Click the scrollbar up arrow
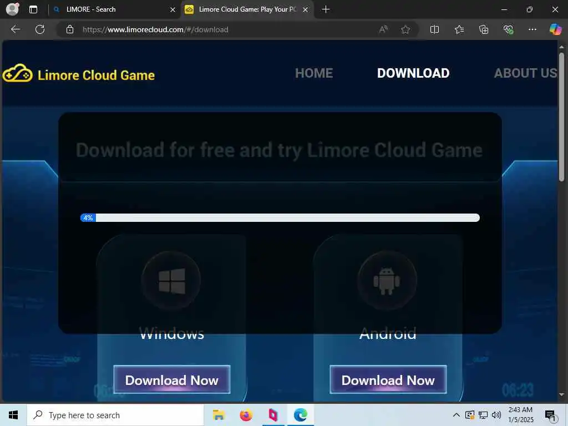 [x=561, y=47]
